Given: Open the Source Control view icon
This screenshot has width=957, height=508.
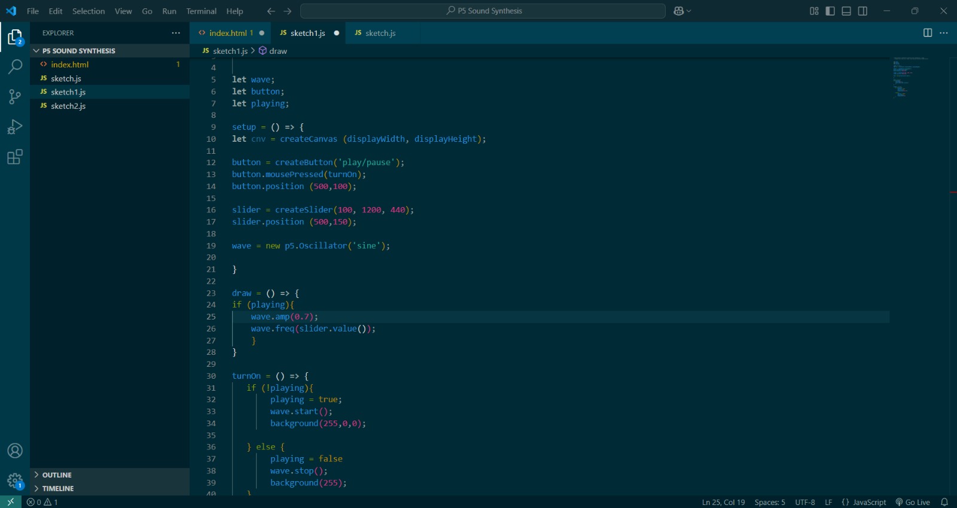Looking at the screenshot, I should click(15, 96).
